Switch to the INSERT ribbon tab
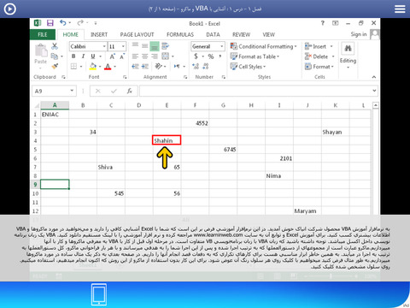 [x=99, y=35]
